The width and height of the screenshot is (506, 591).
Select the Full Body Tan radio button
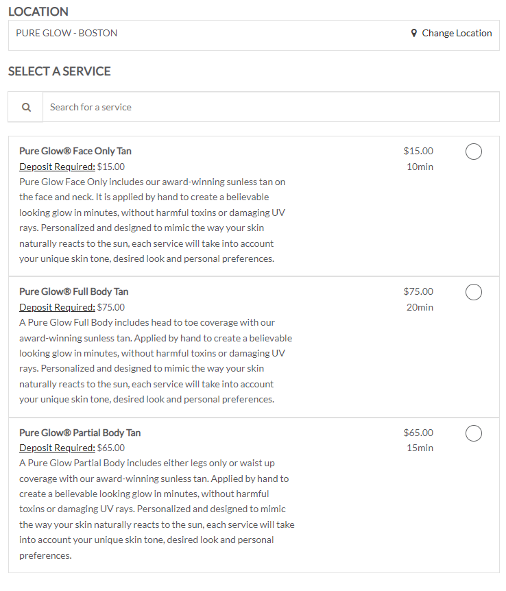click(x=473, y=292)
